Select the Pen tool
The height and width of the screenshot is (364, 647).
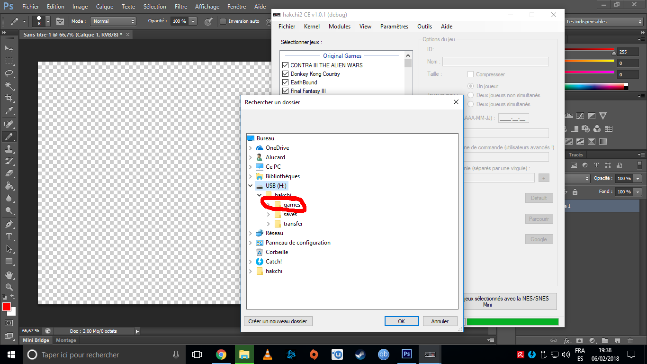[9, 224]
